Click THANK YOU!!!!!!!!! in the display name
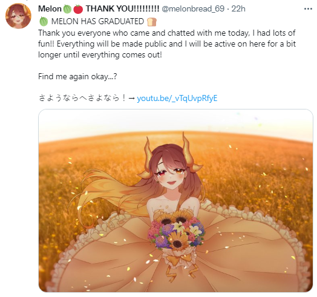The width and height of the screenshot is (317, 297). (x=123, y=9)
